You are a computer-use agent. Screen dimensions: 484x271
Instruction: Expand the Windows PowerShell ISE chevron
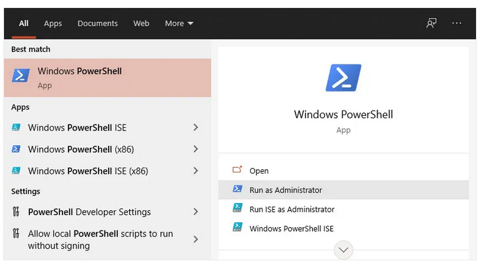(196, 128)
